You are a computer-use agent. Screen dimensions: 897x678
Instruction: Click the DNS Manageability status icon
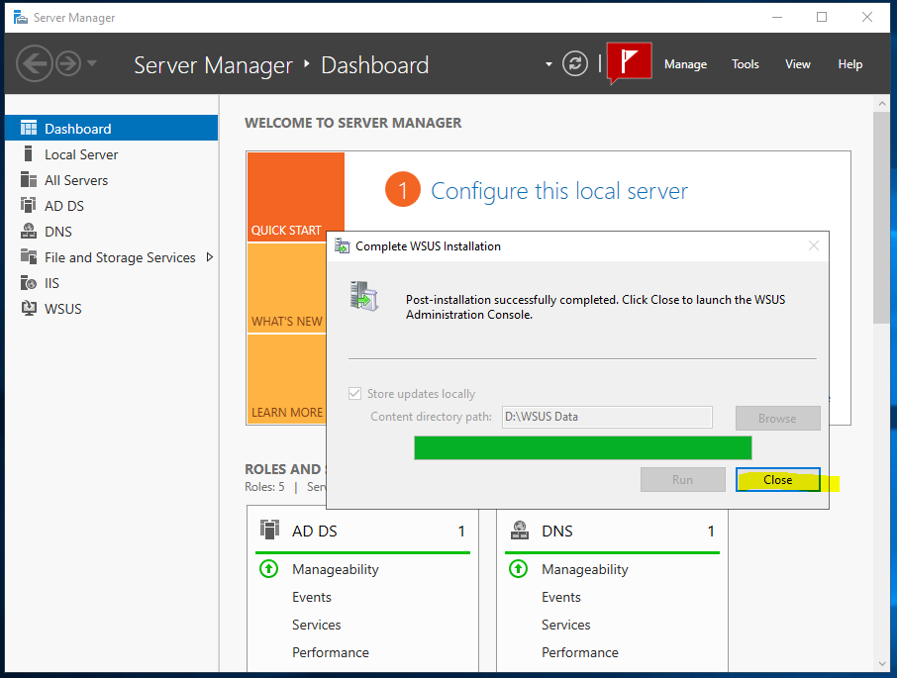click(518, 569)
